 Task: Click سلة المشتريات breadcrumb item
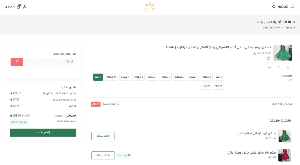(271, 28)
